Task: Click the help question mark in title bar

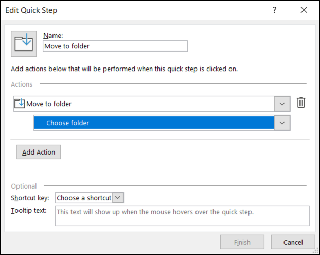Action: (274, 10)
